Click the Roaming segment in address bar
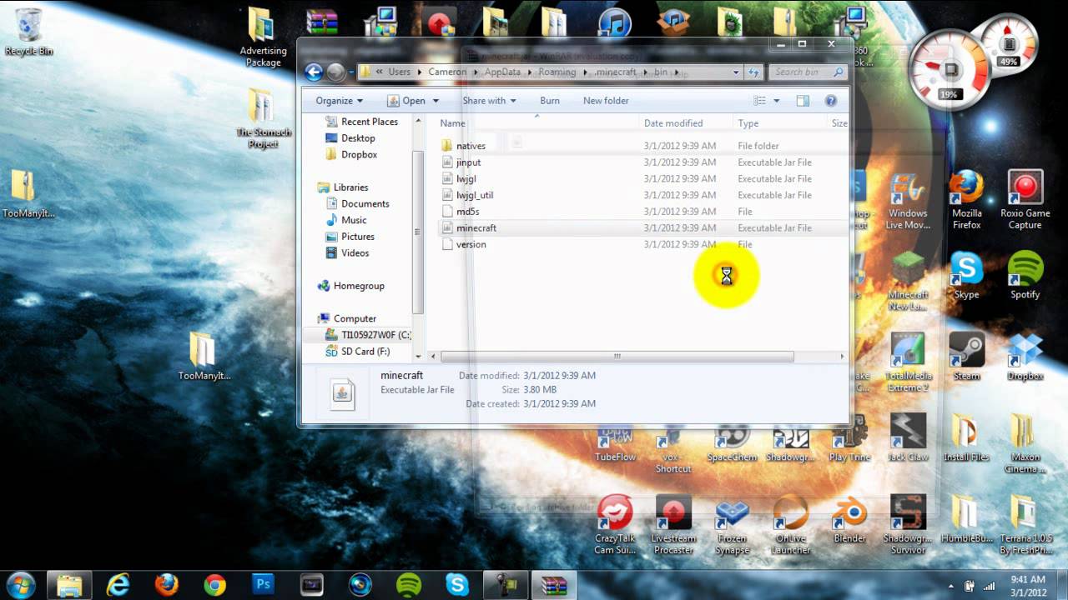The image size is (1068, 600). 557,72
